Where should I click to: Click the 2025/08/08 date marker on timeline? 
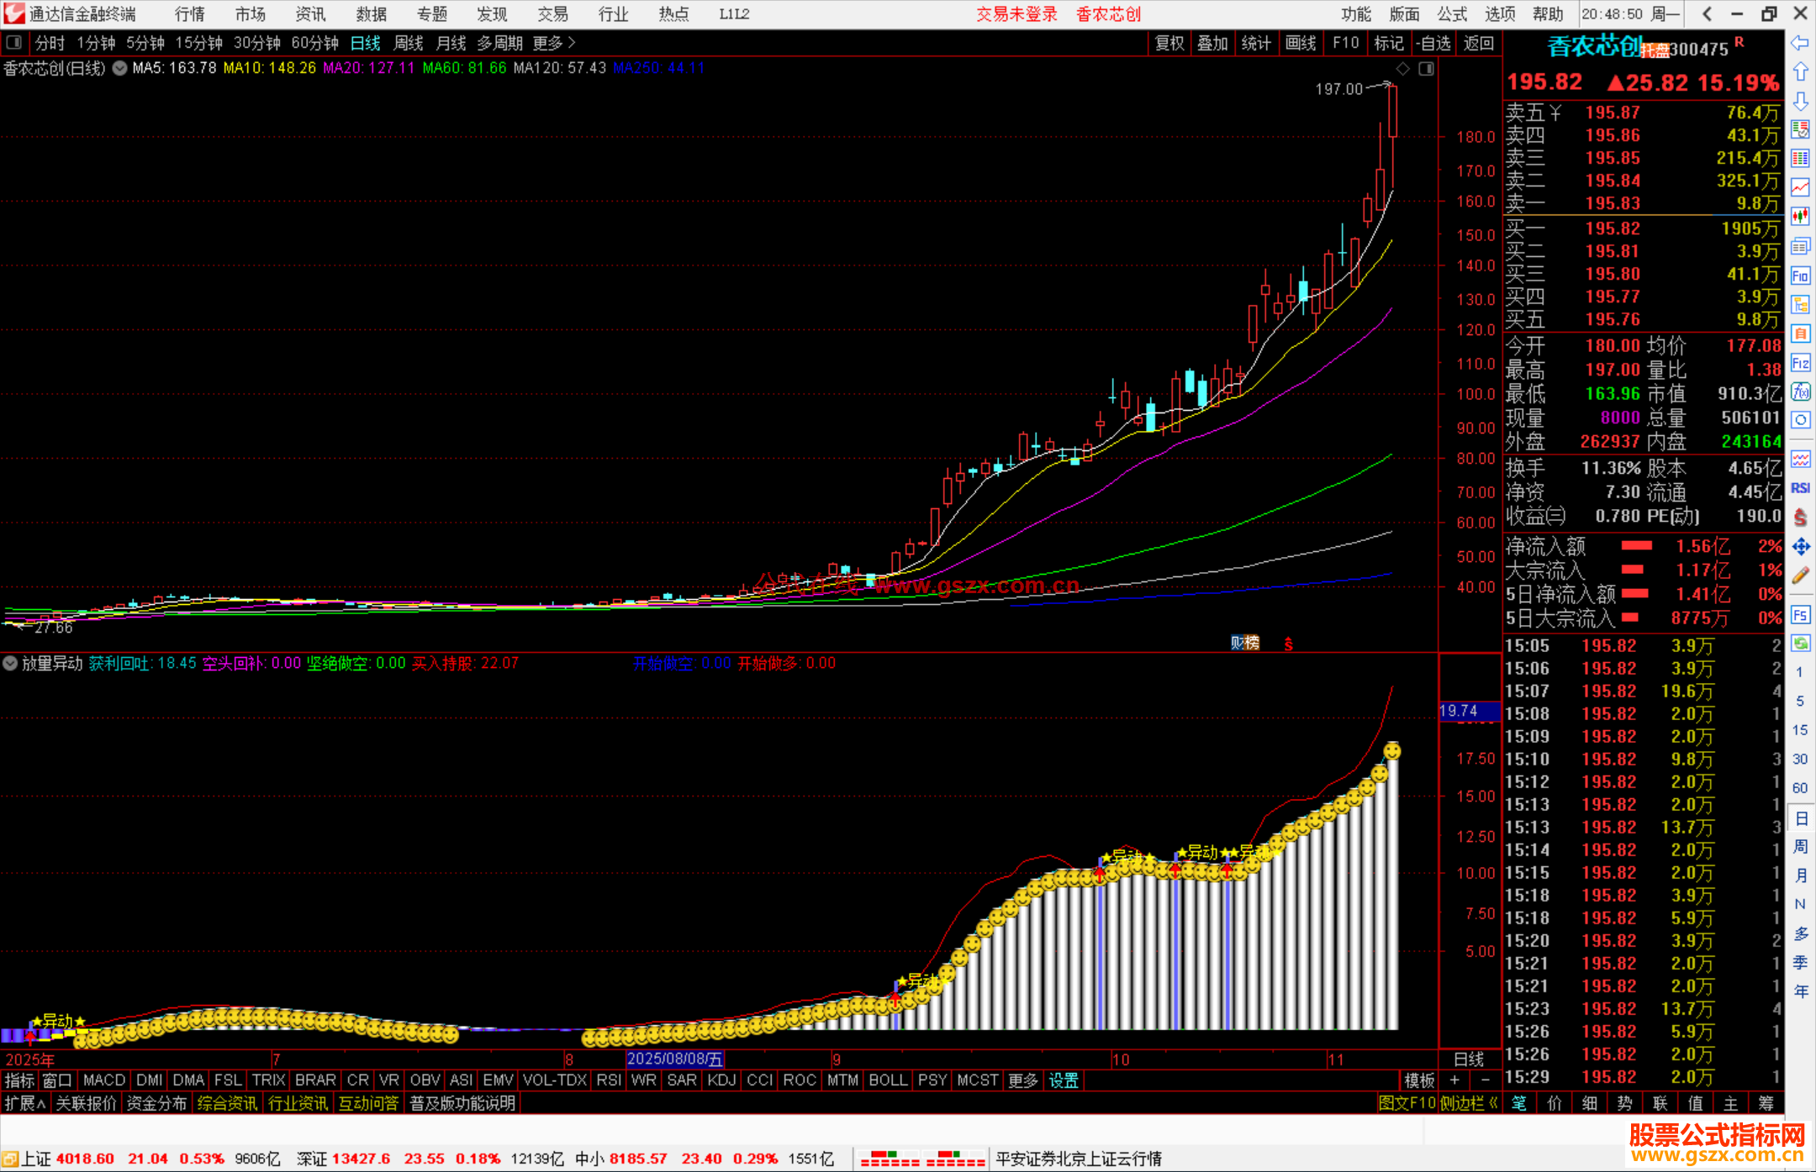(x=674, y=1059)
